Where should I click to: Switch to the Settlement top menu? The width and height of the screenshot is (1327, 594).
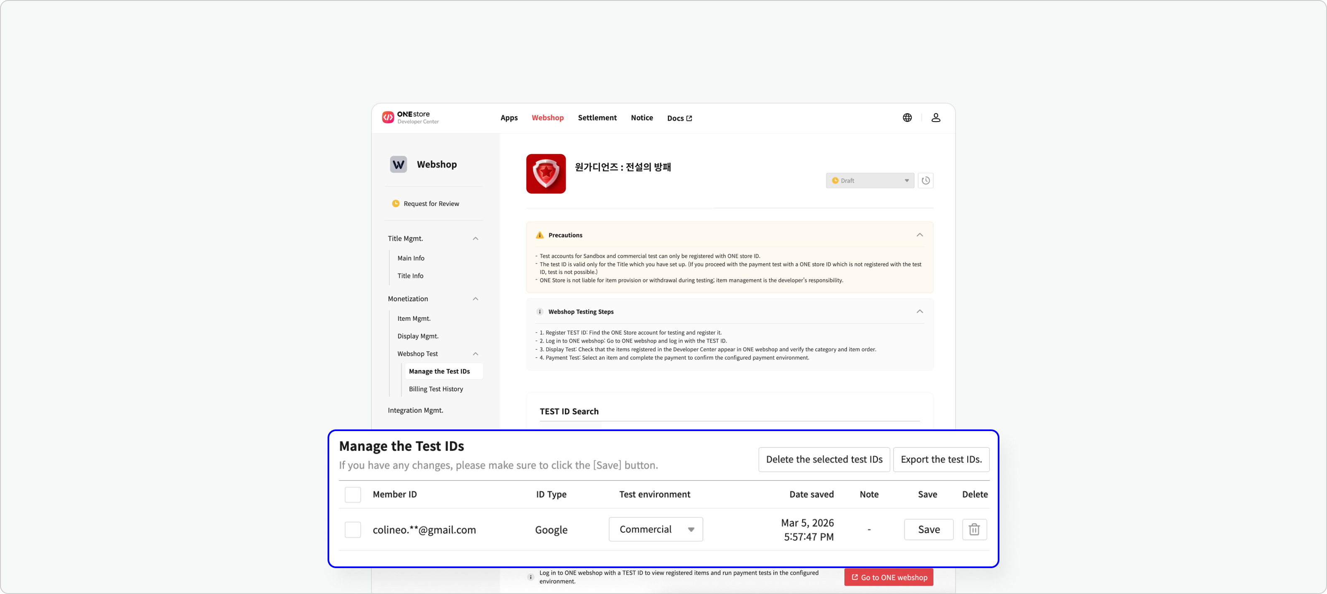597,118
